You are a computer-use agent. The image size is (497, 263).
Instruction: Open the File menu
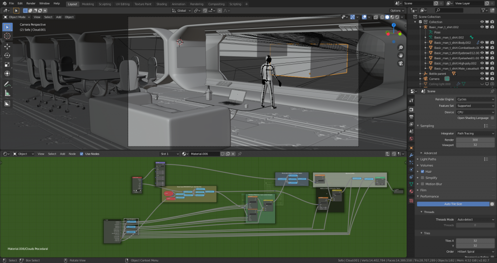pos(12,3)
